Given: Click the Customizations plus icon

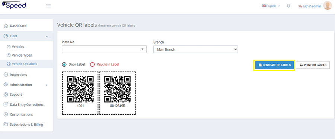Looking at the screenshot, I should click(x=6, y=114).
